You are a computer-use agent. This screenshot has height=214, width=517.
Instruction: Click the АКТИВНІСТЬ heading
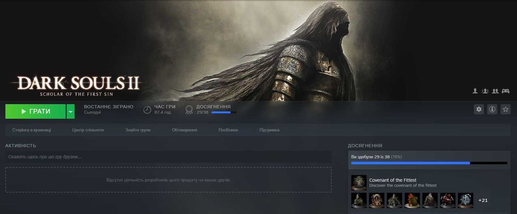point(21,145)
